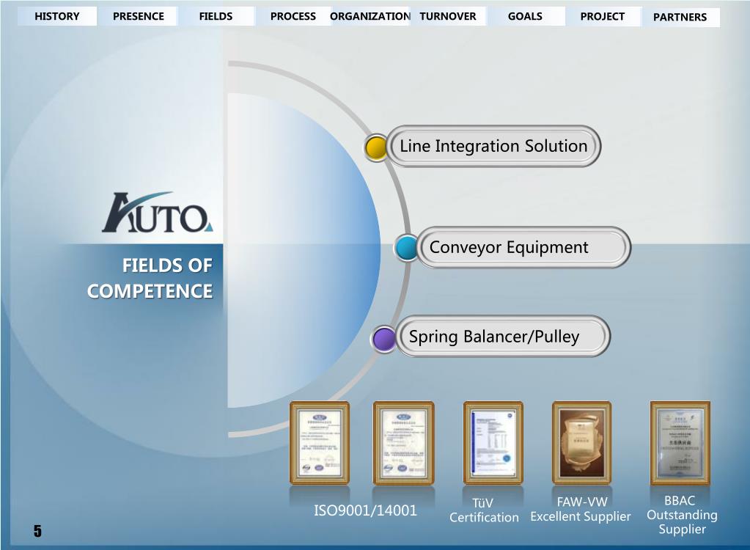Open the Spring Balancer/Pulley button
Screen dimensions: 750x550
tap(503, 336)
